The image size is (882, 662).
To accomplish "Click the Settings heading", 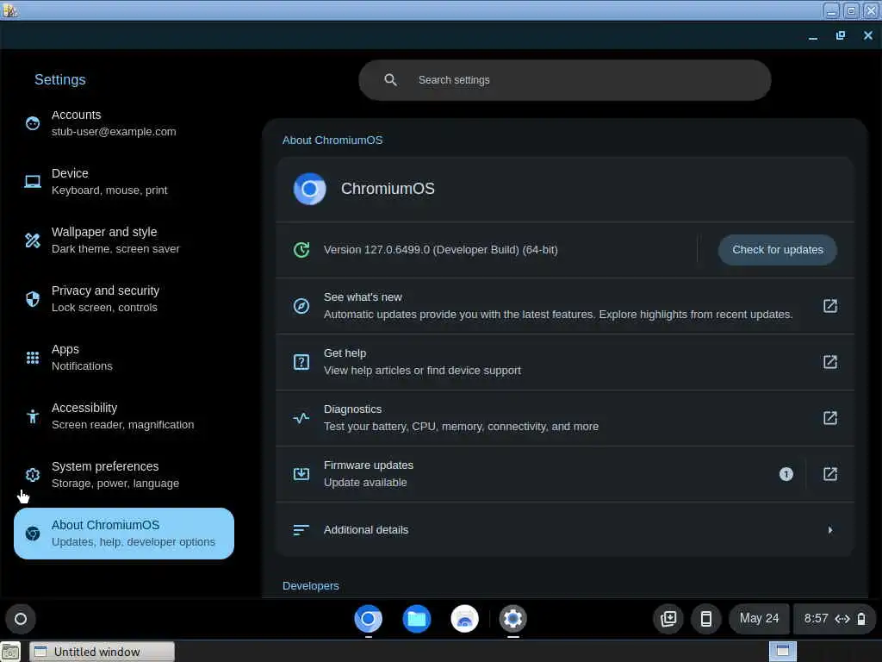I will point(60,79).
